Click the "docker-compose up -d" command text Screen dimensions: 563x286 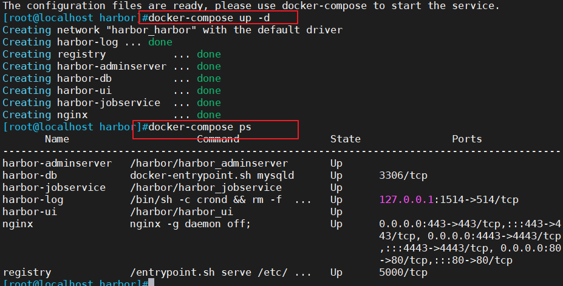click(200, 18)
